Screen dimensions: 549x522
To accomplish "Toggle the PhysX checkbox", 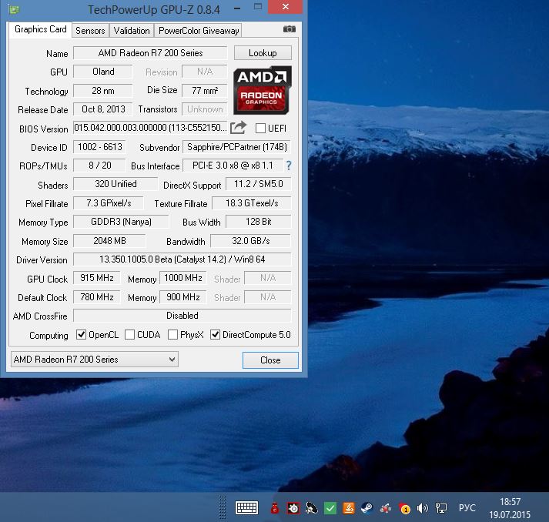I will pyautogui.click(x=173, y=335).
